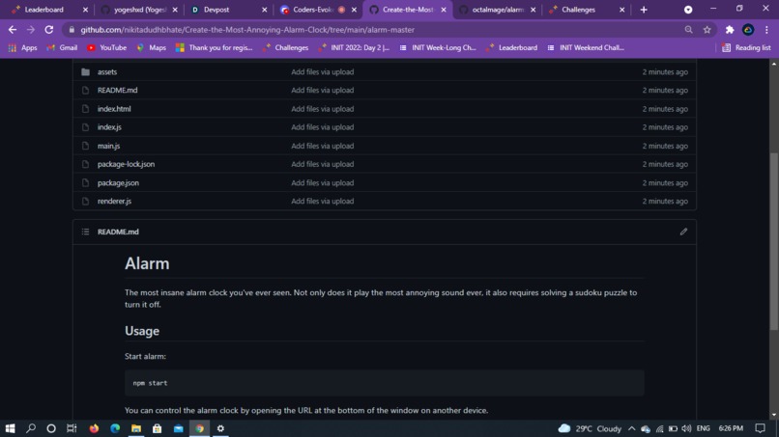Open Chrome three-dot menu

tap(766, 30)
